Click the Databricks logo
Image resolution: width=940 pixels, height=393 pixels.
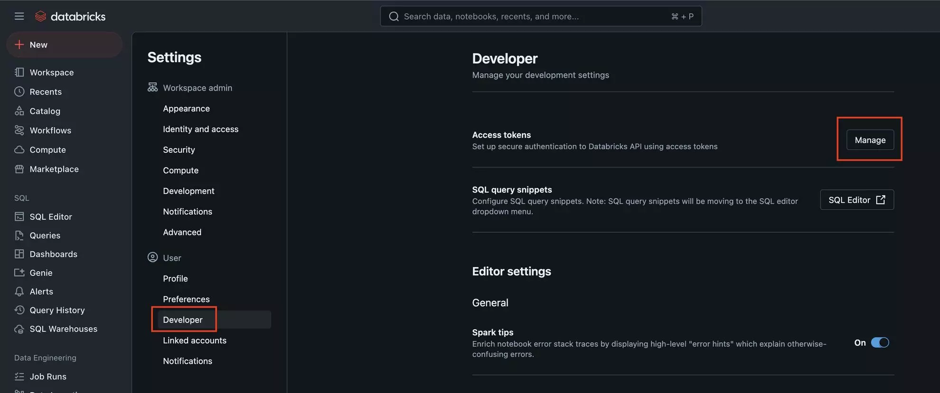tap(70, 16)
